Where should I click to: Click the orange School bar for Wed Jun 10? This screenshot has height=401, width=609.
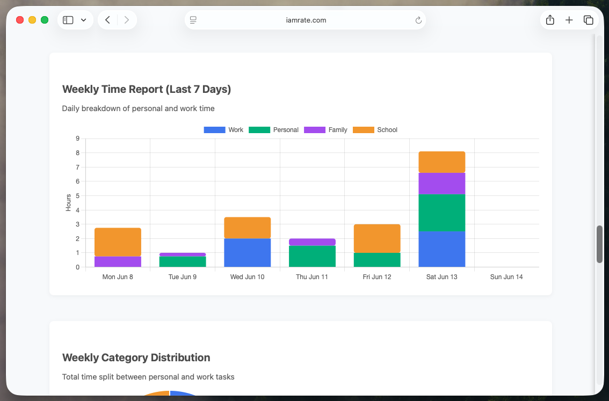pos(248,228)
